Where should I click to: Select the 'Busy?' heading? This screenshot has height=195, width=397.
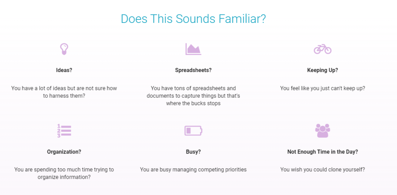(x=193, y=152)
